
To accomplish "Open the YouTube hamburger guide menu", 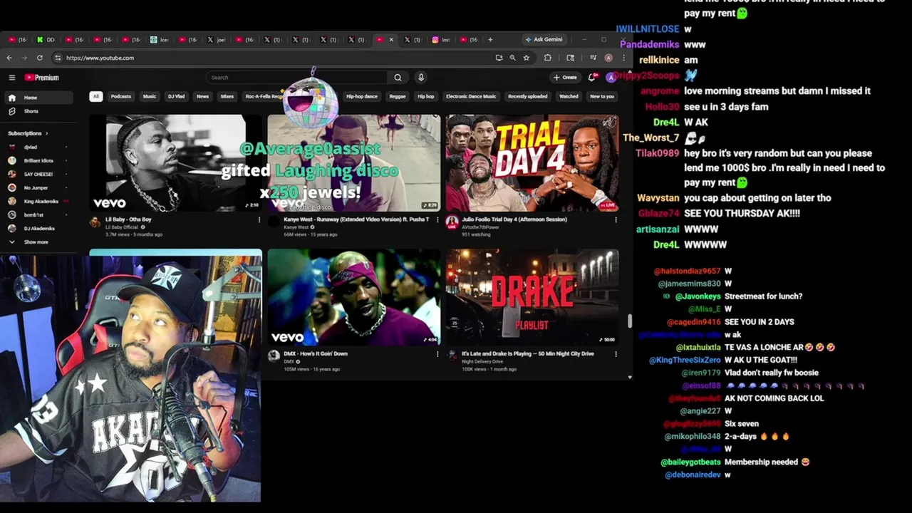I will tap(11, 78).
